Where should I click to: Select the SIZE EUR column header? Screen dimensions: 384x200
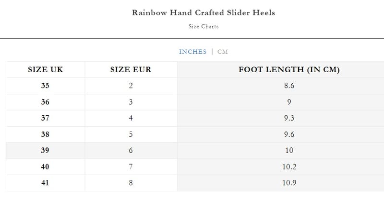pyautogui.click(x=131, y=69)
